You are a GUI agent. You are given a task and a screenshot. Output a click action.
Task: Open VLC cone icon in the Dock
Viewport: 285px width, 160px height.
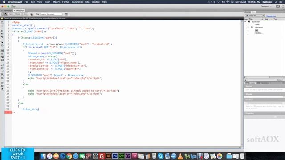(x=180, y=156)
